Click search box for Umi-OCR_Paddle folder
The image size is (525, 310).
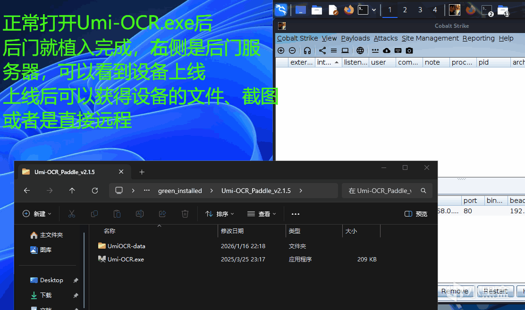pos(387,191)
